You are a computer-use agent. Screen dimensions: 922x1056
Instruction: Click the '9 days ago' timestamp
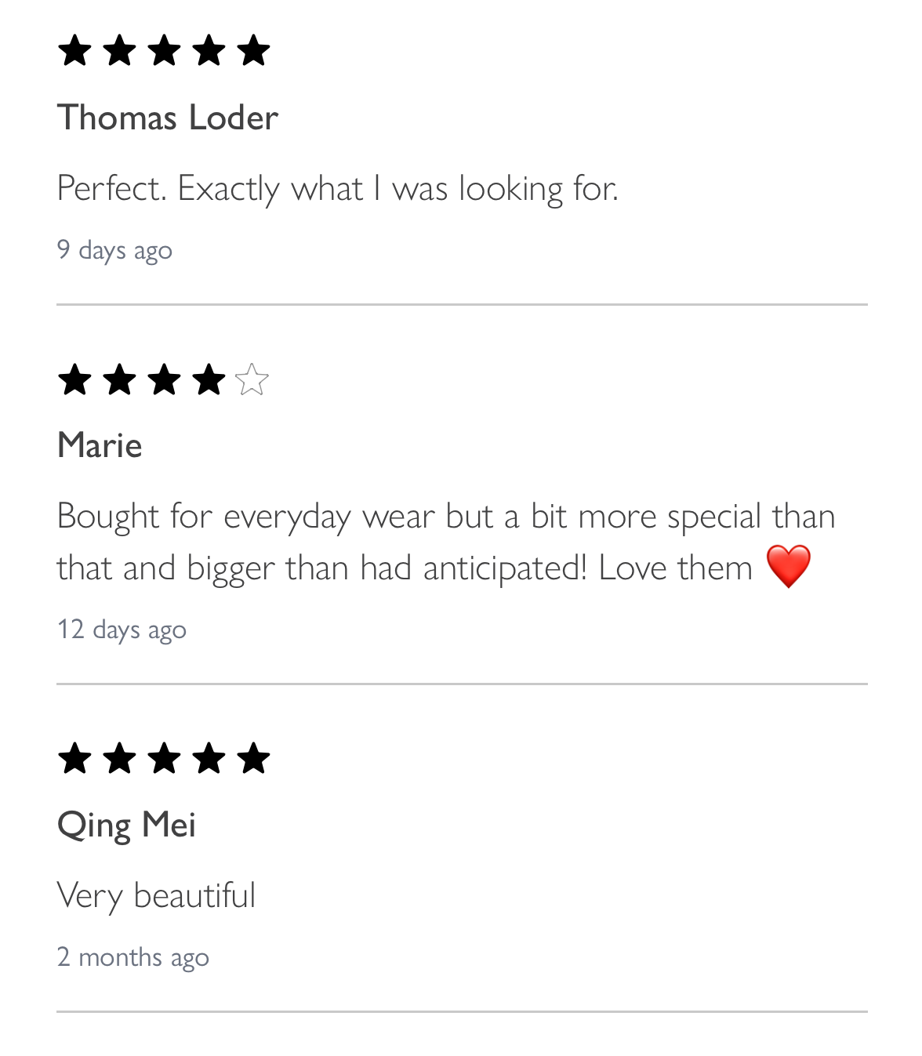[114, 250]
